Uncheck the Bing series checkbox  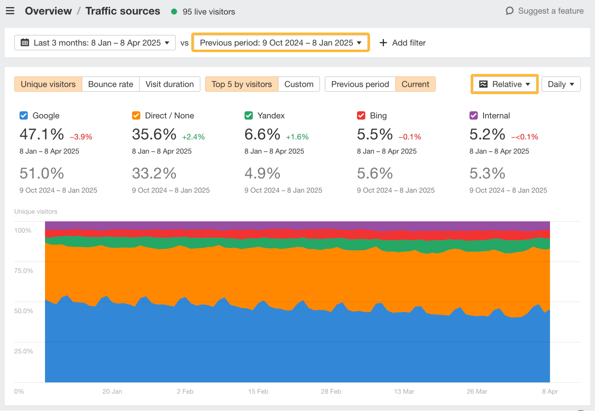click(361, 115)
